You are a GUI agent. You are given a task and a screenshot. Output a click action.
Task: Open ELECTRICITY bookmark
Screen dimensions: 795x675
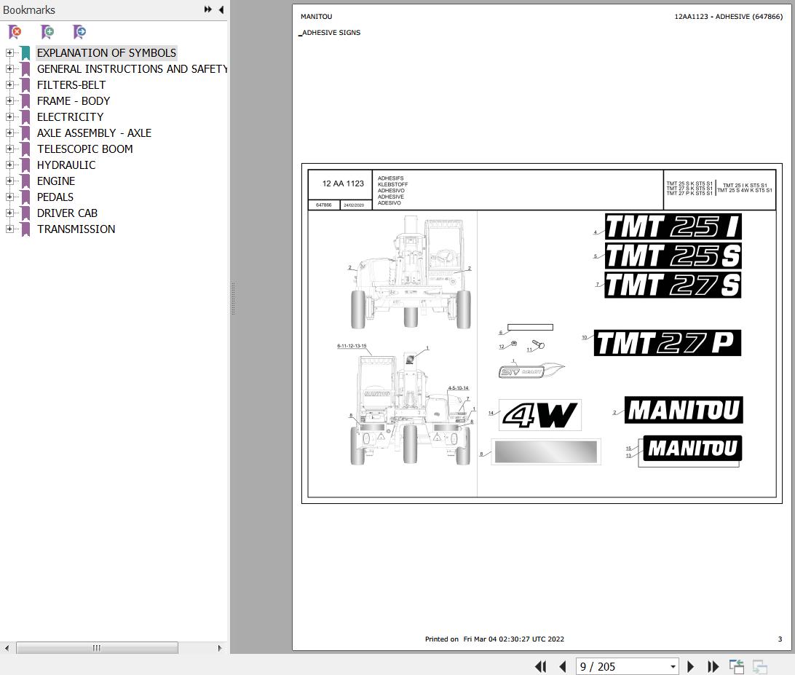(x=71, y=117)
